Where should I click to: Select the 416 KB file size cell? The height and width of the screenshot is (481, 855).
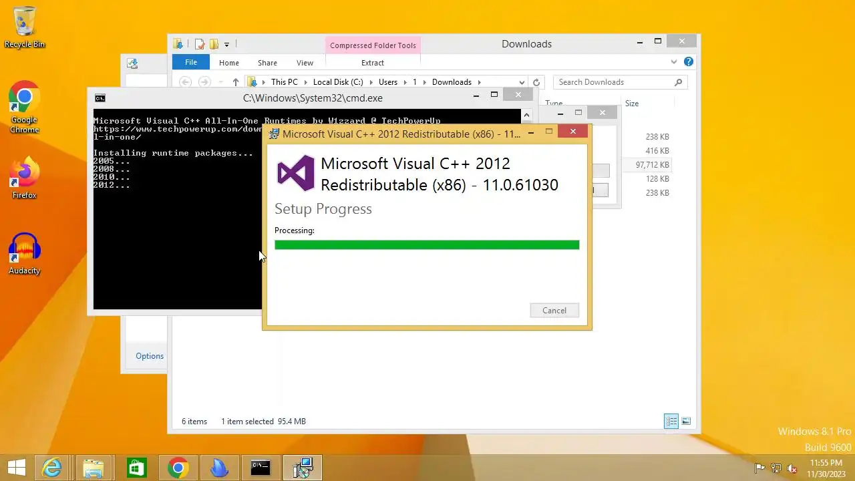pyautogui.click(x=657, y=151)
